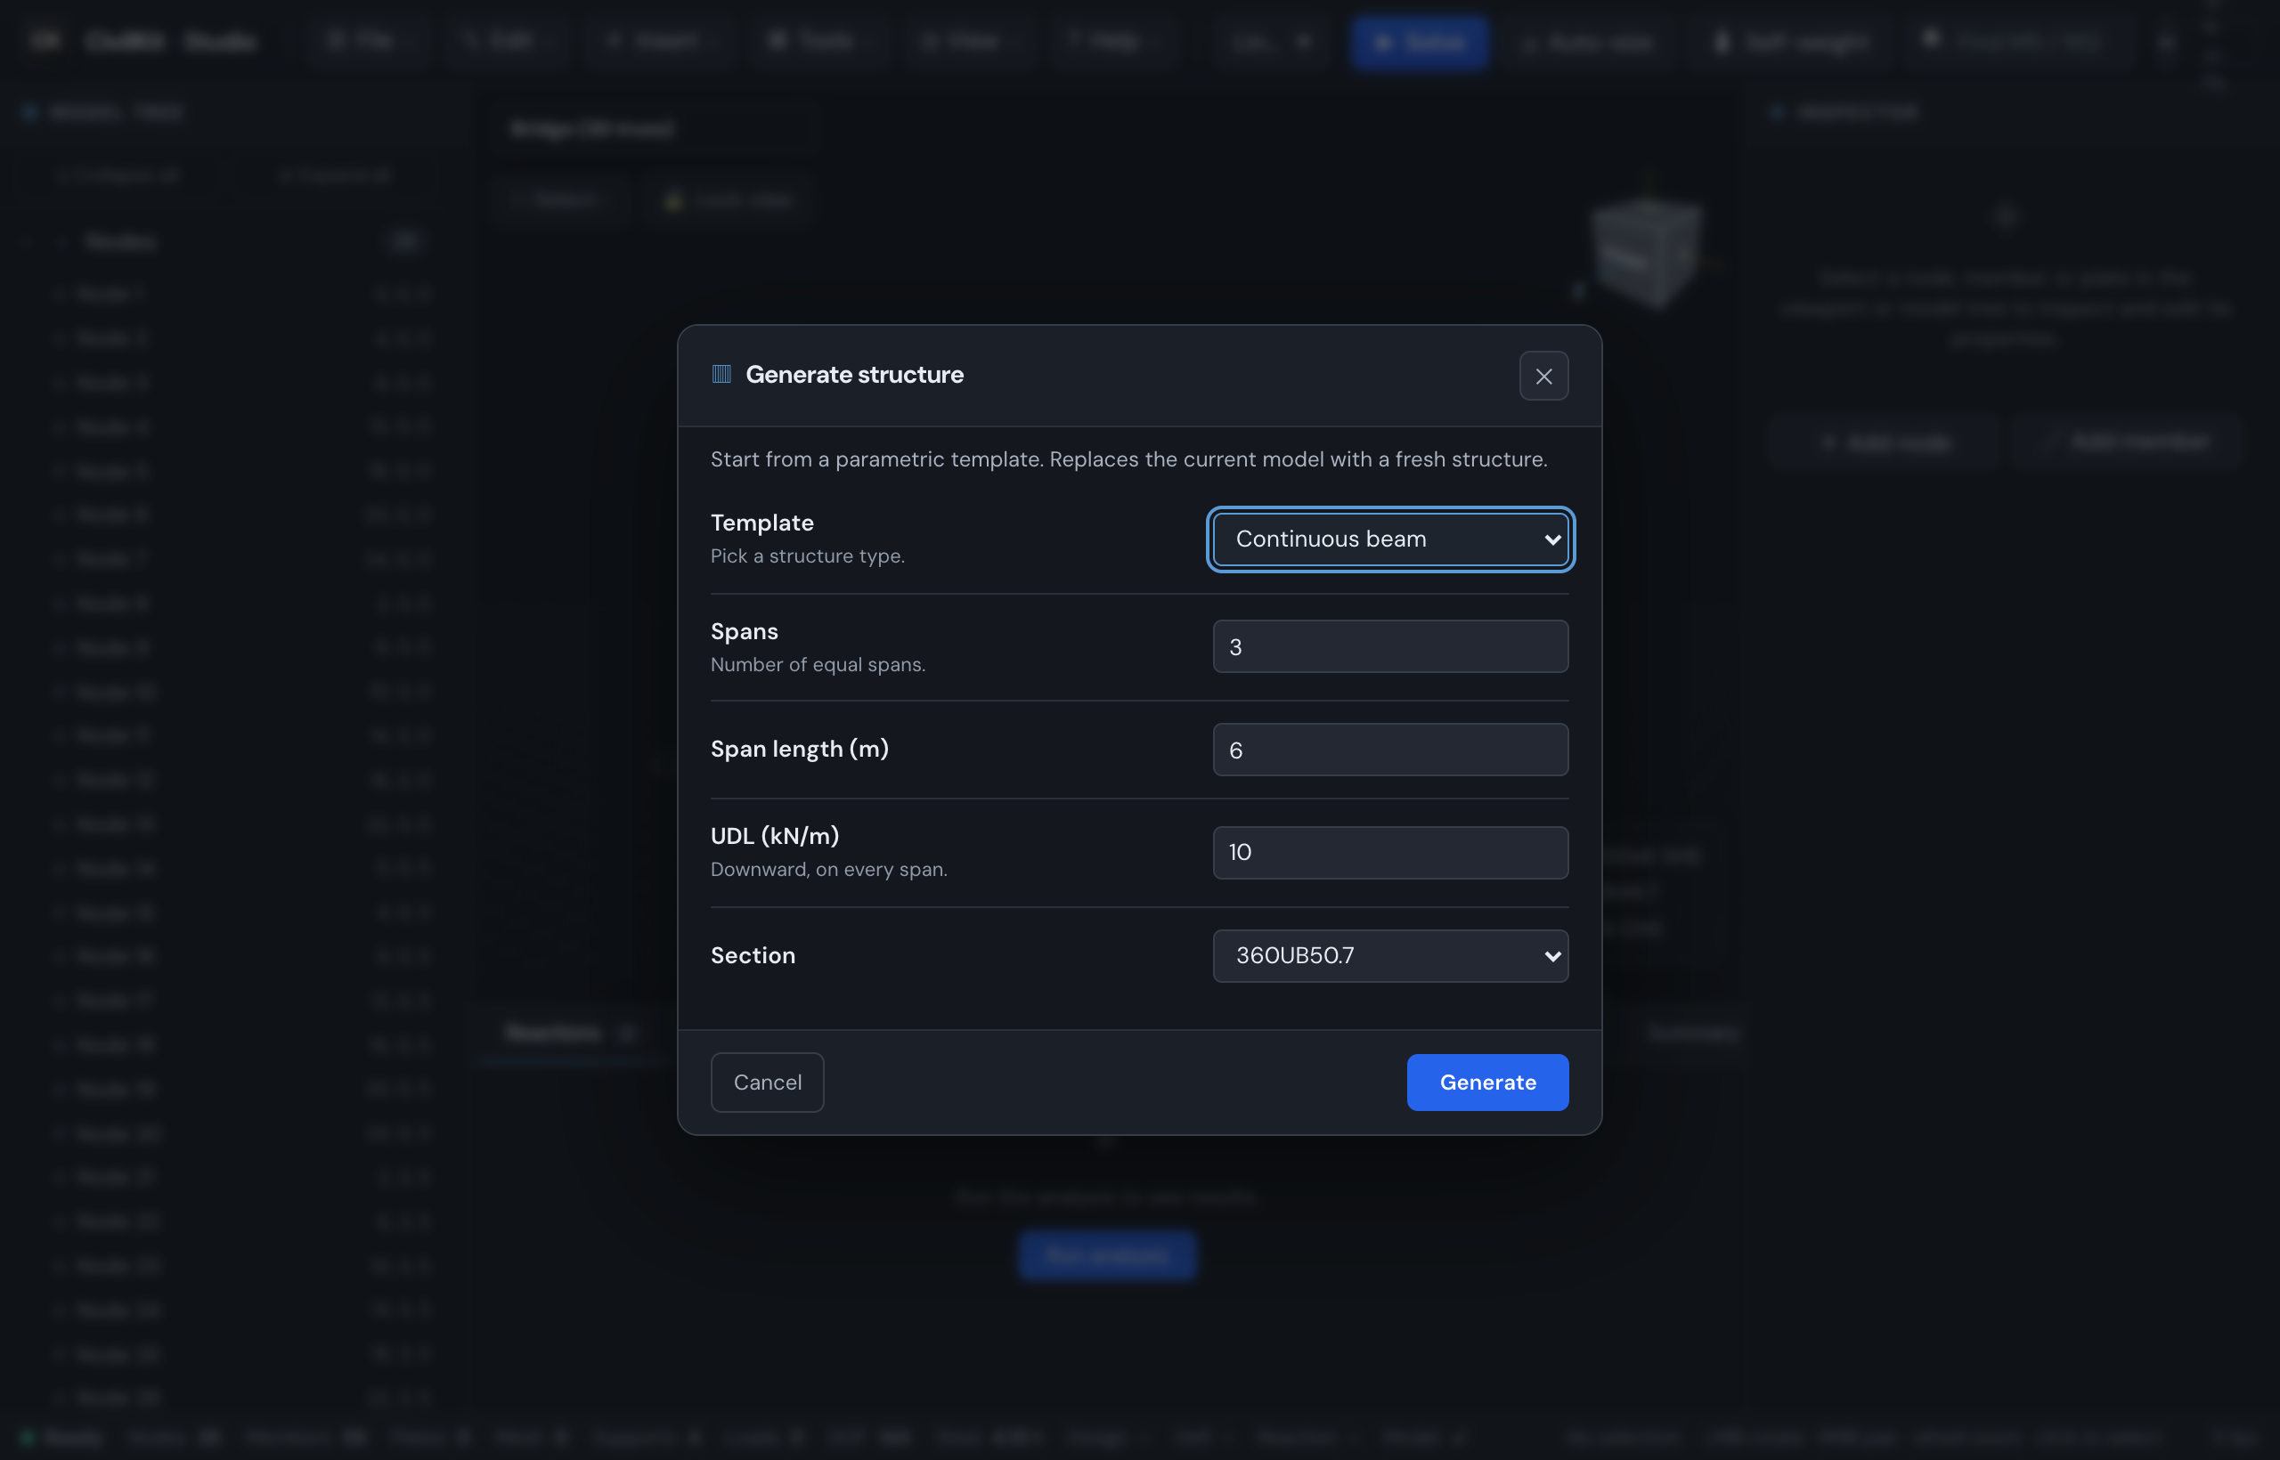The height and width of the screenshot is (1460, 2280).
Task: Click the UDL (kN/m) label
Action: tap(774, 836)
